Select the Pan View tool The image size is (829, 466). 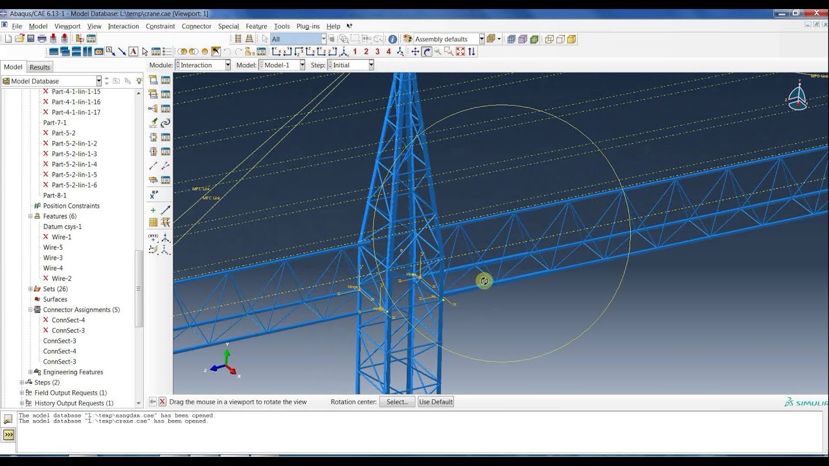(x=415, y=52)
